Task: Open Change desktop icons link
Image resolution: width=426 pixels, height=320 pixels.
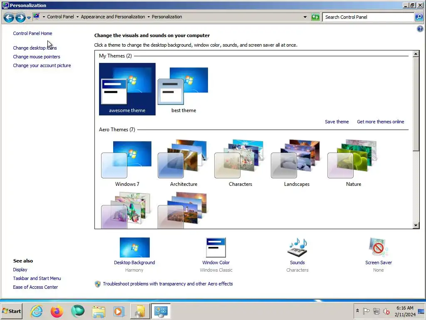Action: coord(35,48)
